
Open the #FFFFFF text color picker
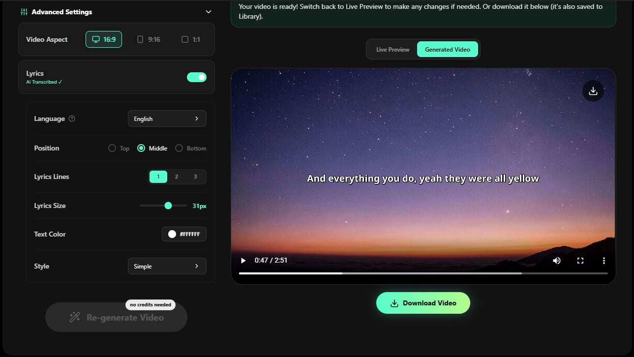point(184,234)
